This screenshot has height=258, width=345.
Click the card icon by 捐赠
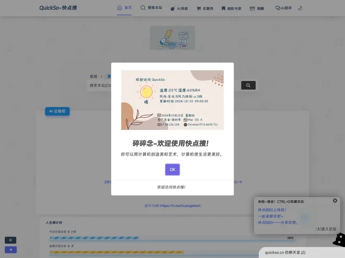(x=252, y=9)
